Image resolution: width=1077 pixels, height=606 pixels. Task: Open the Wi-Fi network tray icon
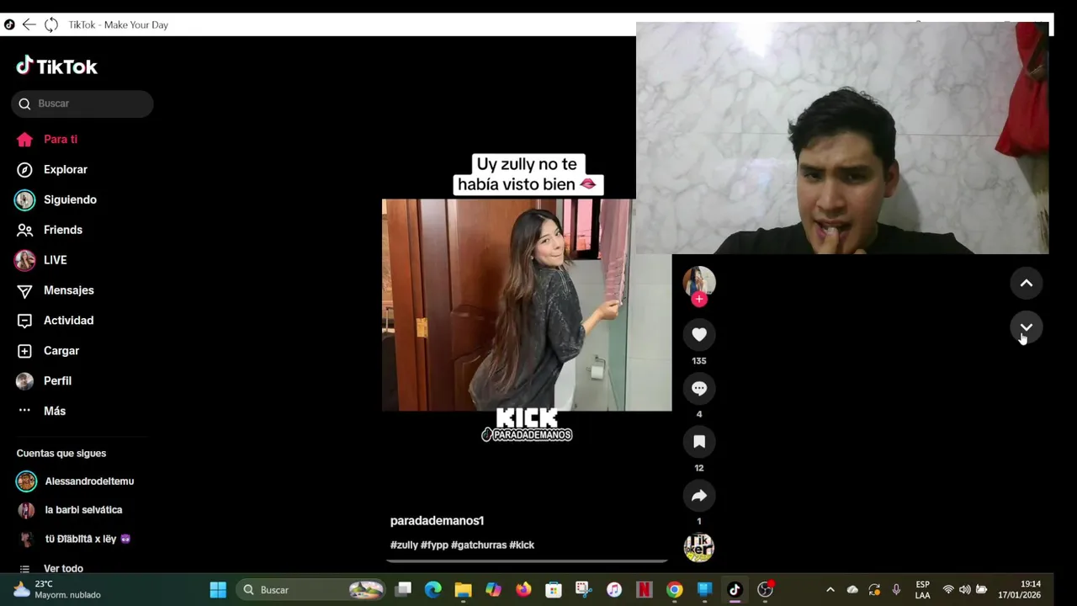coord(948,590)
